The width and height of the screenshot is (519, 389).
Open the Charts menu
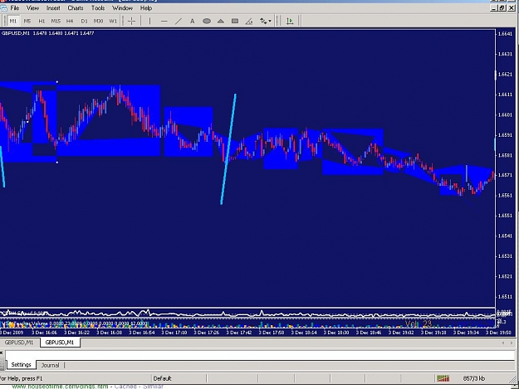pyautogui.click(x=75, y=8)
